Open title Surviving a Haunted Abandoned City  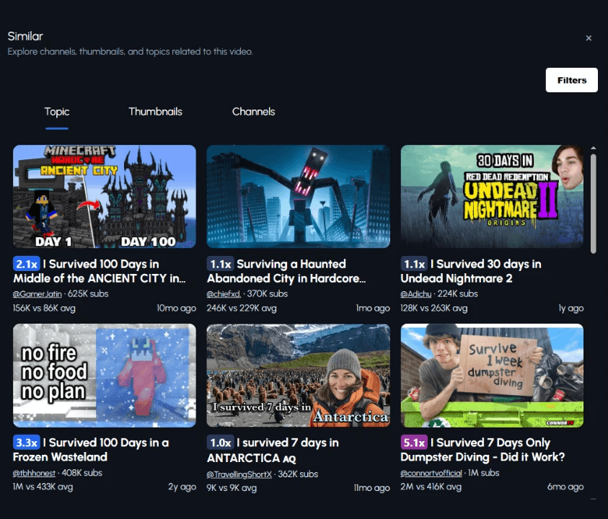point(286,271)
